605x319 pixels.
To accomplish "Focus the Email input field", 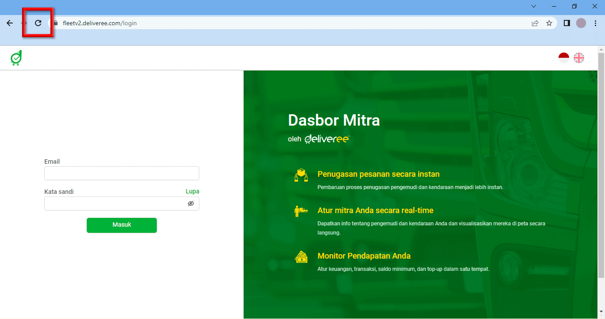I will pos(122,173).
